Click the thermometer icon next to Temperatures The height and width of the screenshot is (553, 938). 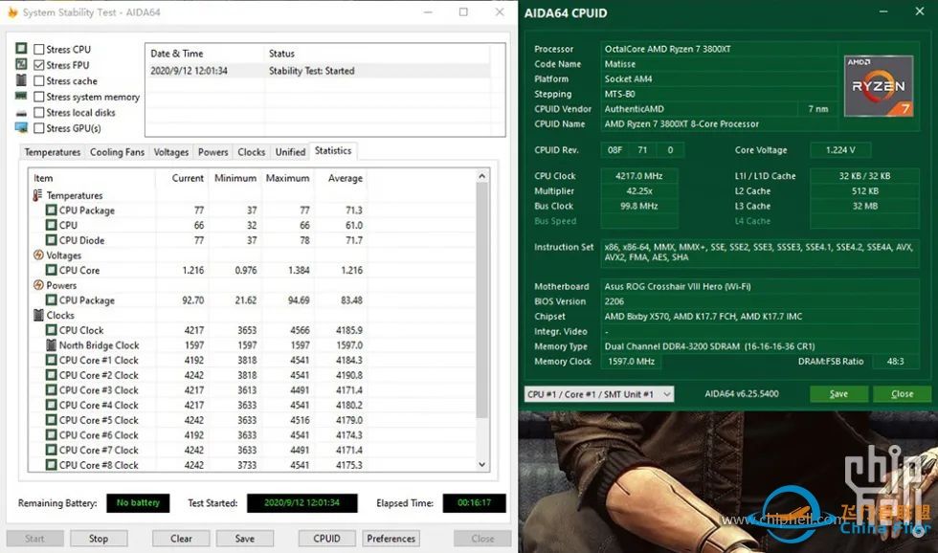tap(38, 195)
